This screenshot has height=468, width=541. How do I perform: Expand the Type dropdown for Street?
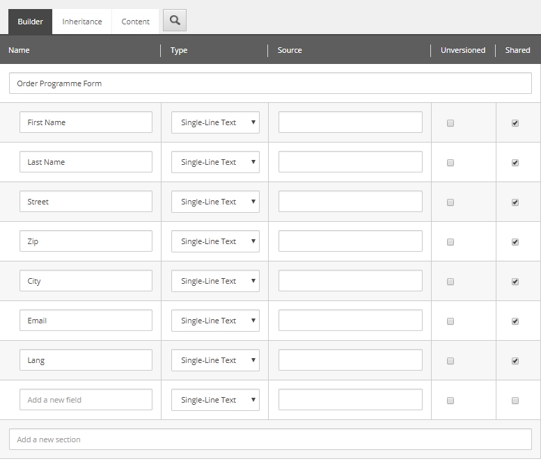(x=215, y=202)
